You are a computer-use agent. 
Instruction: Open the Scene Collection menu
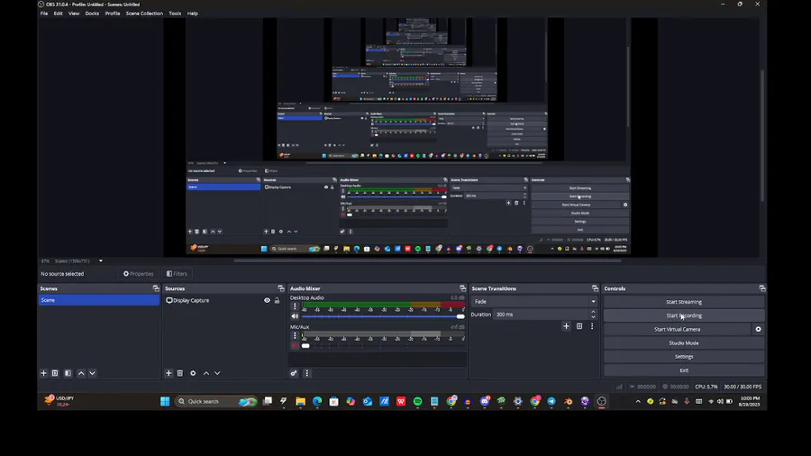(144, 14)
